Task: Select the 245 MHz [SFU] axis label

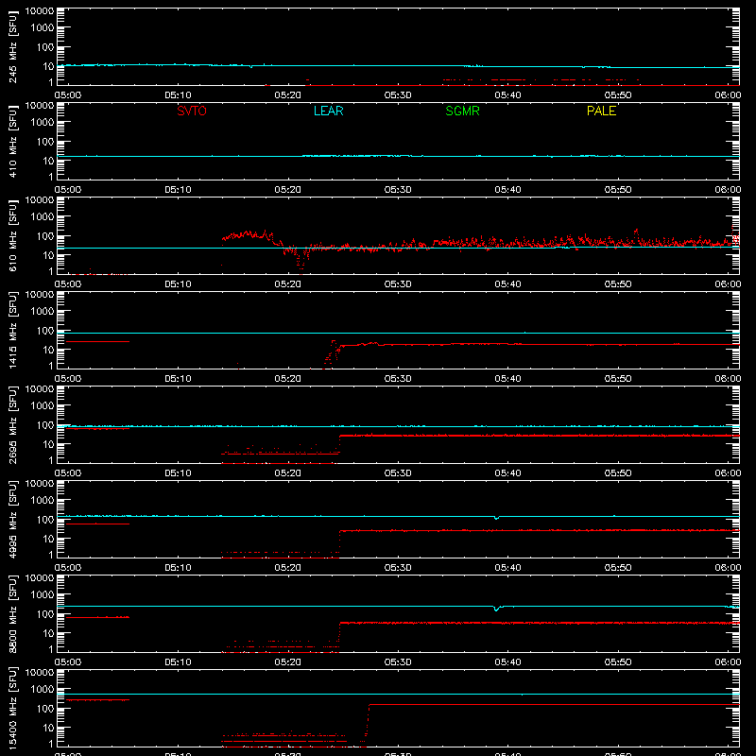Action: click(x=12, y=47)
